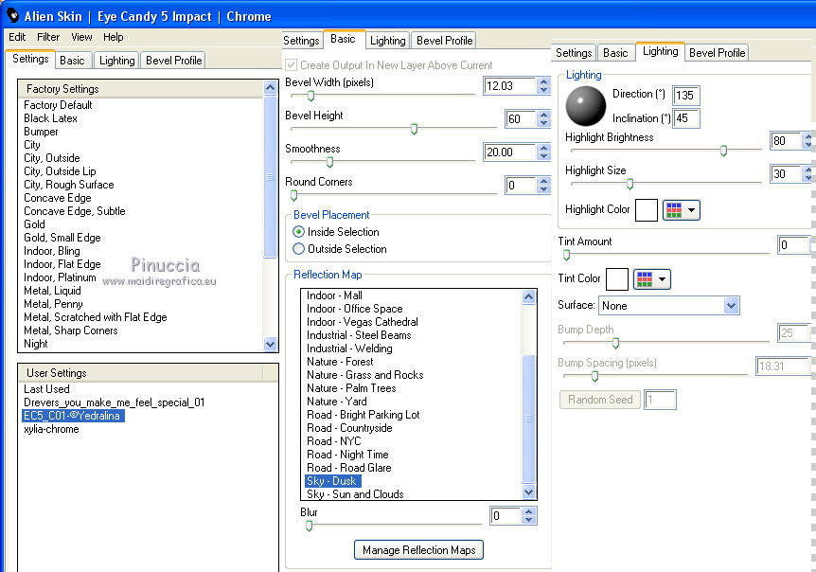Choose Nature - Palm Trees reflection map
The height and width of the screenshot is (572, 816).
(351, 388)
